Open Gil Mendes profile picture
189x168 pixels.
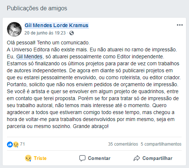point(14,29)
